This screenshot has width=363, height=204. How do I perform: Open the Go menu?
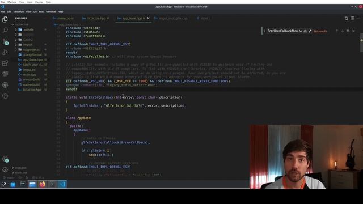click(x=35, y=12)
